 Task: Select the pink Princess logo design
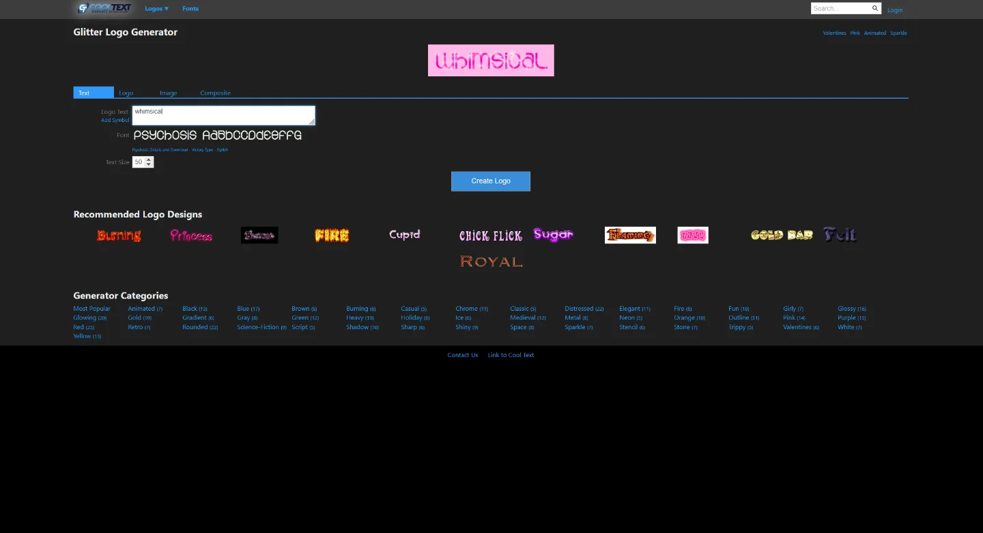coord(191,235)
